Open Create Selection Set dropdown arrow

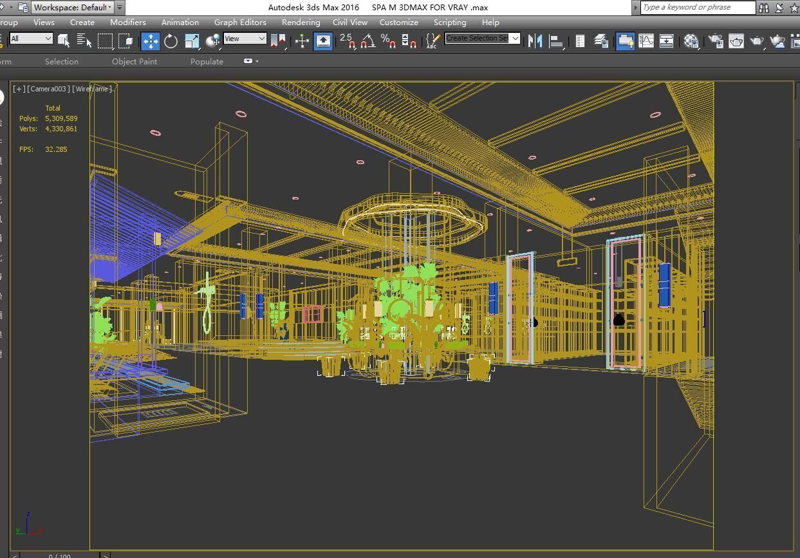coord(515,39)
